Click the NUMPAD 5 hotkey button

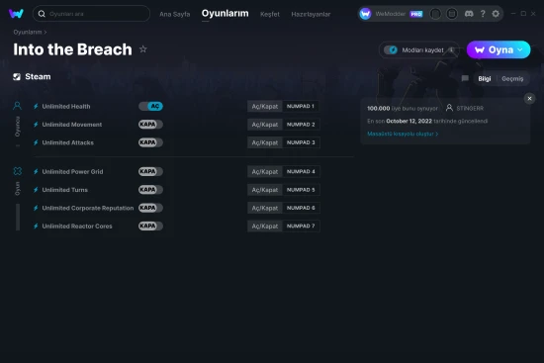(301, 190)
